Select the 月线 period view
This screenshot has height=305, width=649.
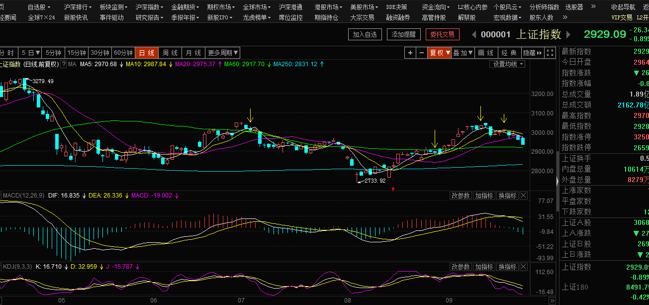tap(193, 53)
